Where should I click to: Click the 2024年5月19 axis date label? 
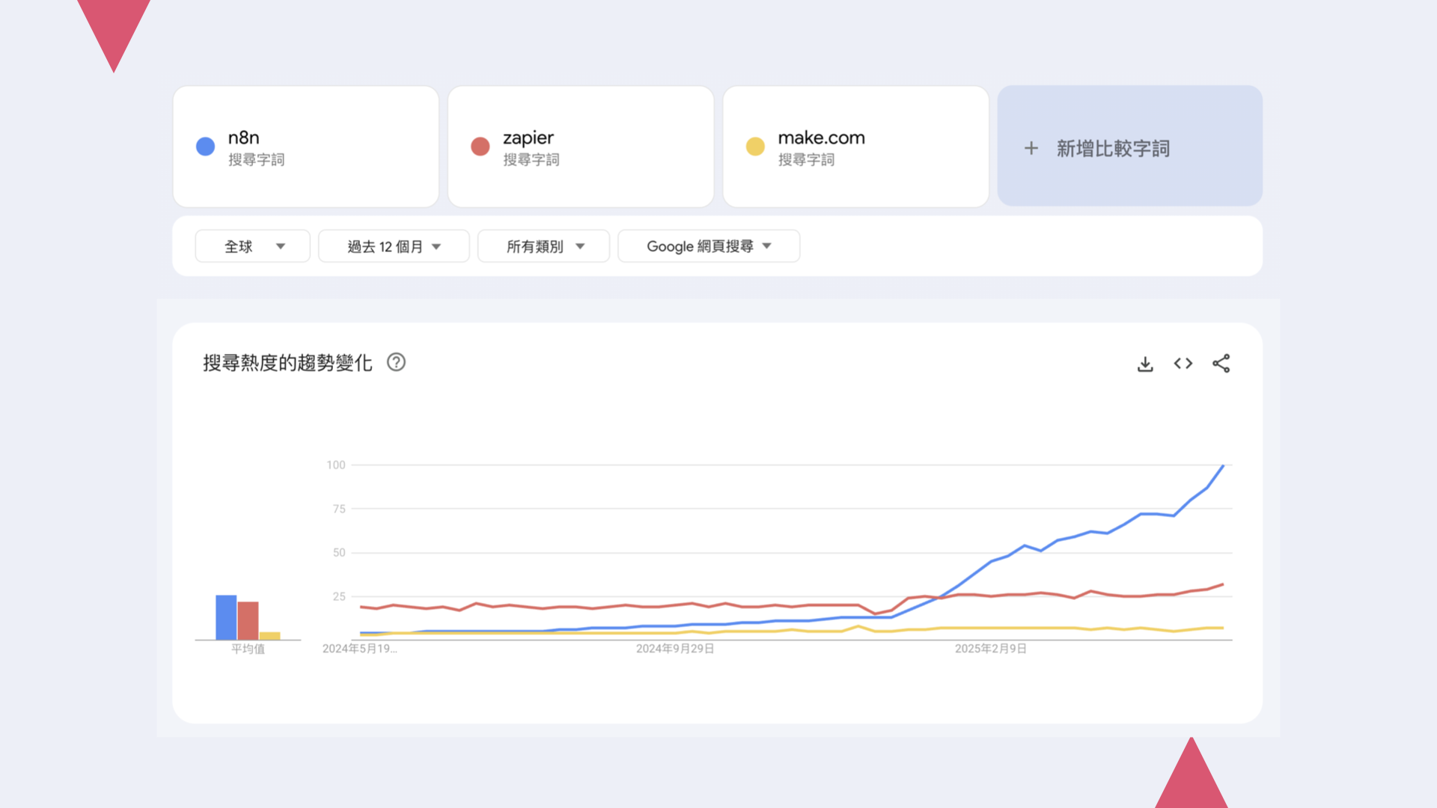(x=359, y=649)
